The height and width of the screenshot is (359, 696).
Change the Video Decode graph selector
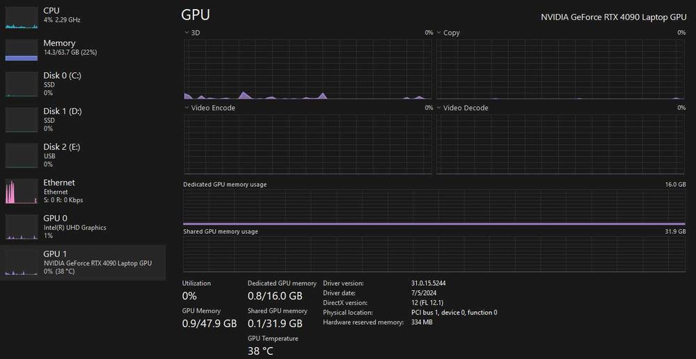tap(439, 108)
